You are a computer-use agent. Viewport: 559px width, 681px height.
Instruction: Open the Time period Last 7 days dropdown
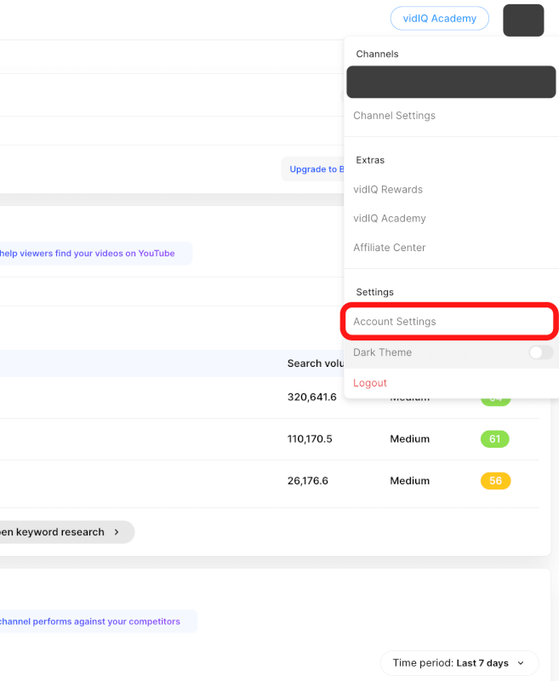pyautogui.click(x=459, y=662)
